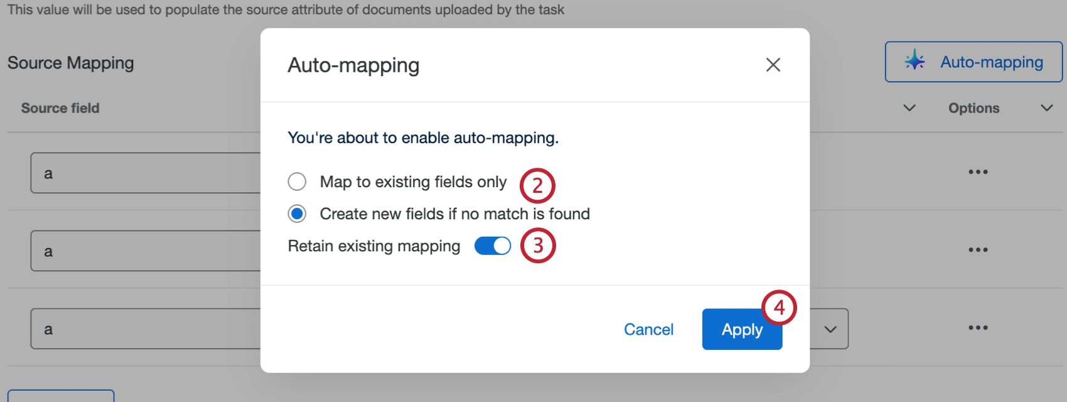Open more options for first mapping row

click(977, 172)
